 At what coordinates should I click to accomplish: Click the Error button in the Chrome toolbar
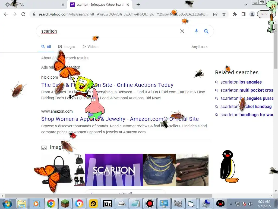click(264, 14)
